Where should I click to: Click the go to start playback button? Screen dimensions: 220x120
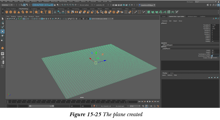point(139,101)
